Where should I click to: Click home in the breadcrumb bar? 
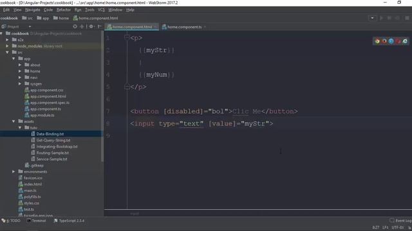point(61,18)
